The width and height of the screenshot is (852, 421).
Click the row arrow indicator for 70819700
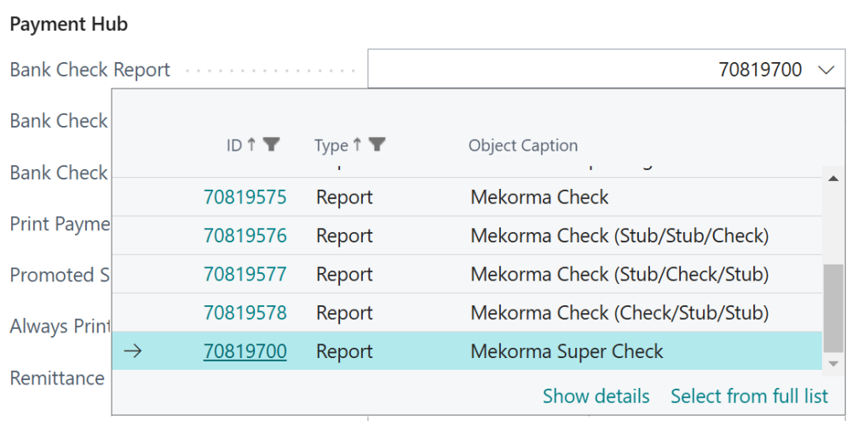click(133, 351)
